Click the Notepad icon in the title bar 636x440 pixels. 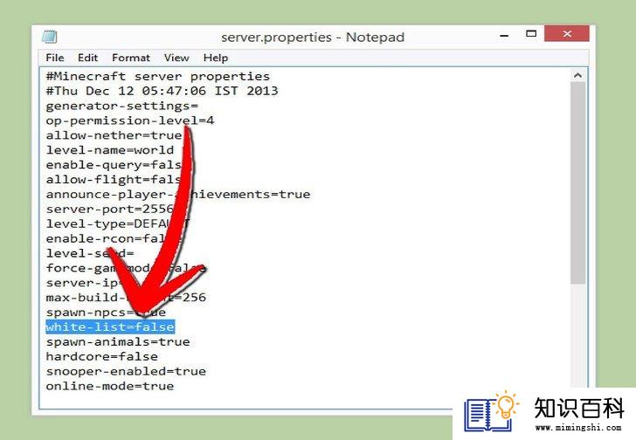(x=50, y=37)
